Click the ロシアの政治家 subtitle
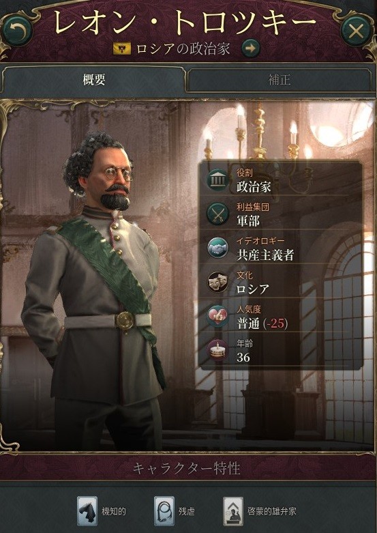377x533 pixels. point(183,48)
